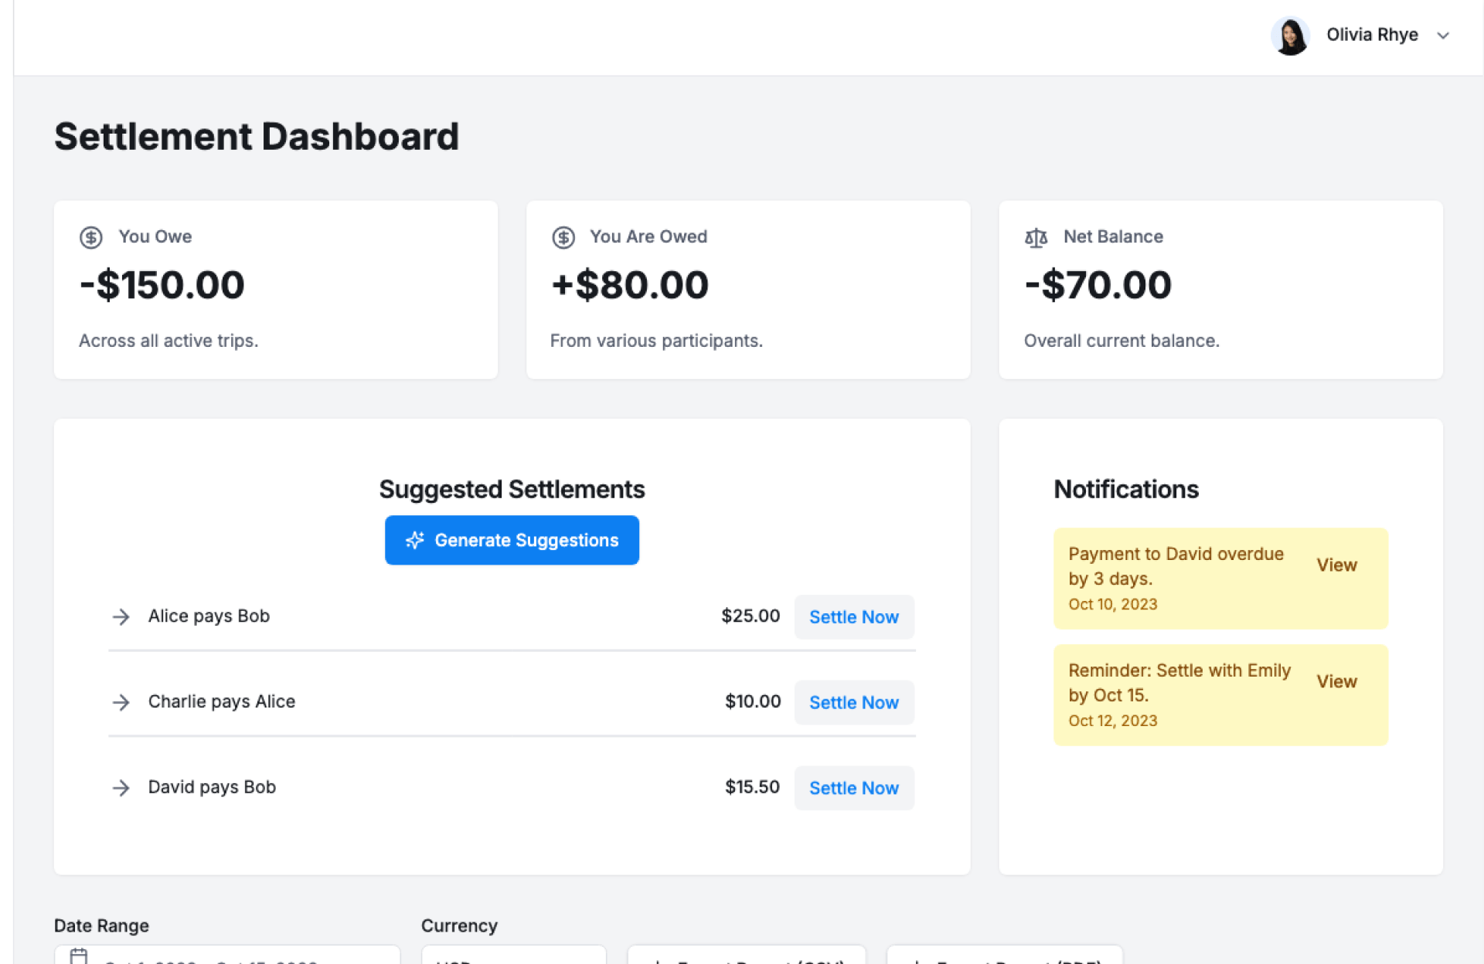Click arrow icon beside David pays Bob

click(121, 787)
